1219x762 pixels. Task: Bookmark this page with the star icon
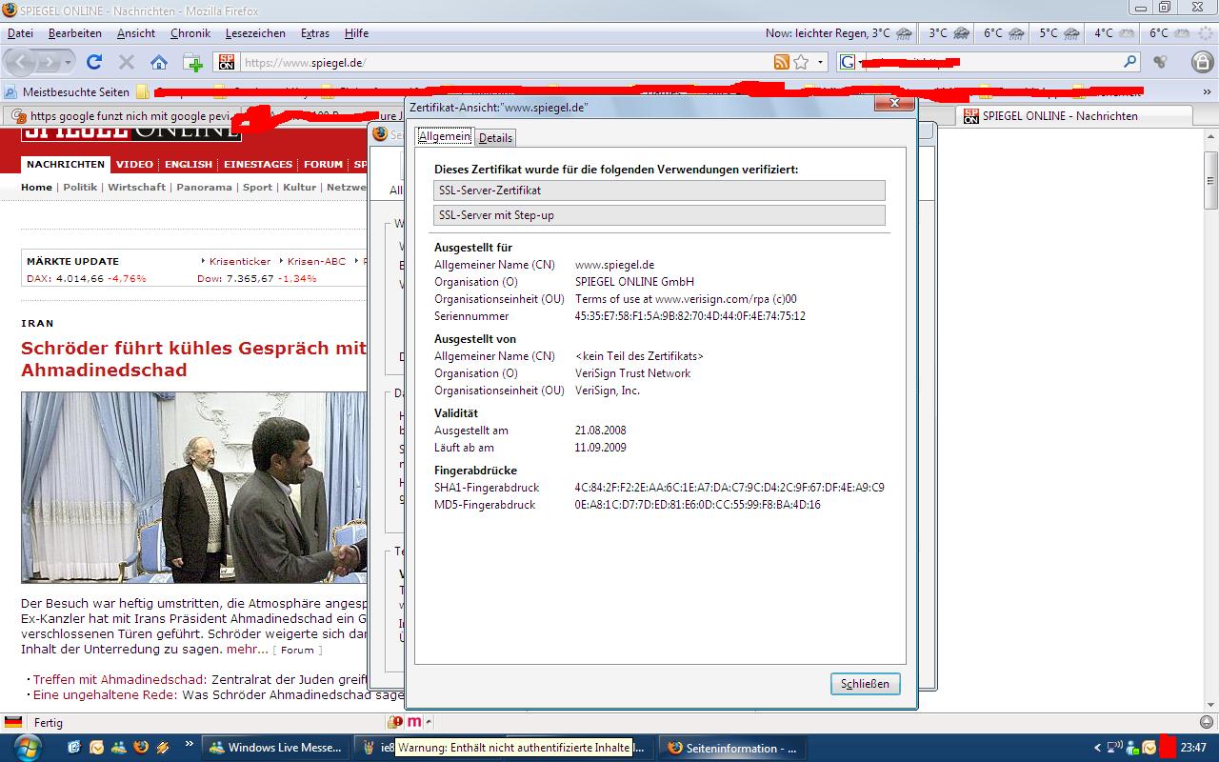(801, 62)
